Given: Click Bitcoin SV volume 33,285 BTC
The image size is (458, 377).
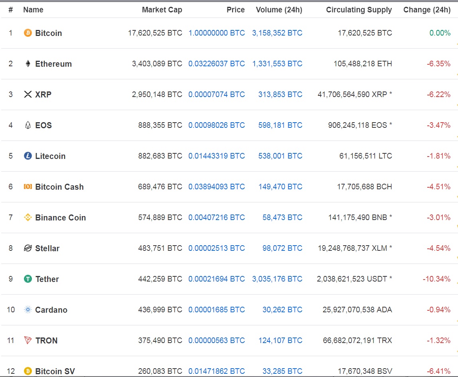Looking at the screenshot, I should point(282,371).
